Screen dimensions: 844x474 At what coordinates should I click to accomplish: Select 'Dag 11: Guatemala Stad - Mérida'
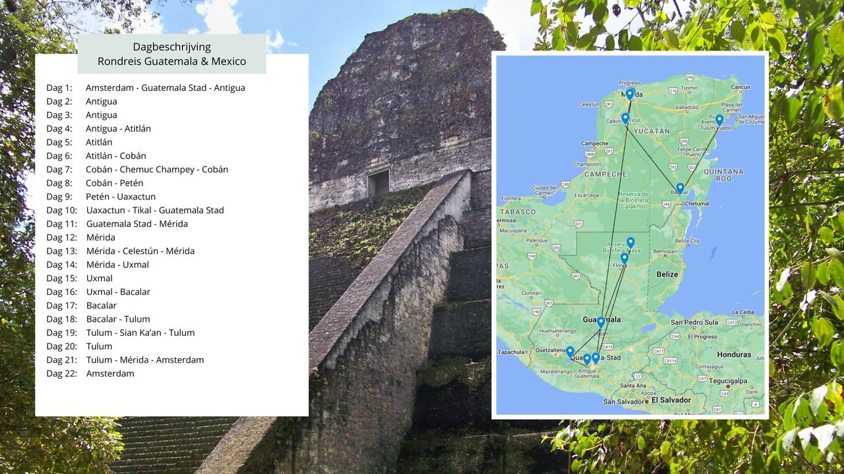coord(117,224)
